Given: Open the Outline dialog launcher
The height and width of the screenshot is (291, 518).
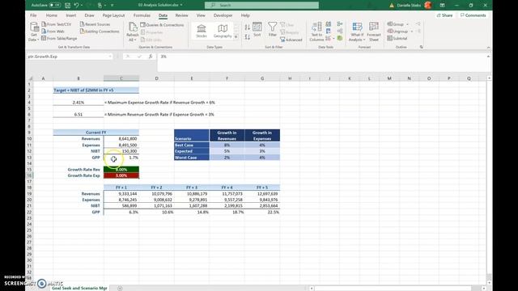Looking at the screenshot, I should tap(421, 47).
